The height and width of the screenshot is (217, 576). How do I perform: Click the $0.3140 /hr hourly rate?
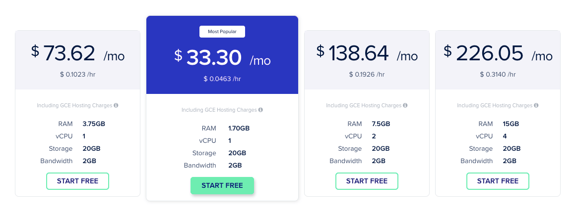(498, 74)
